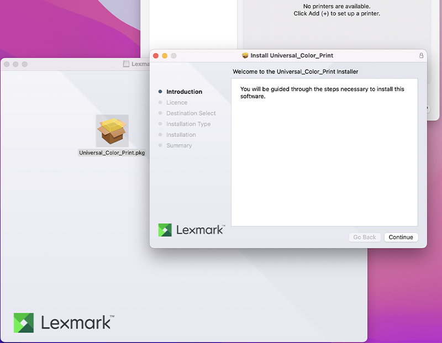442x343 pixels.
Task: Click 'Click Add (+) to set up a printer.' text
Action: pyautogui.click(x=337, y=13)
